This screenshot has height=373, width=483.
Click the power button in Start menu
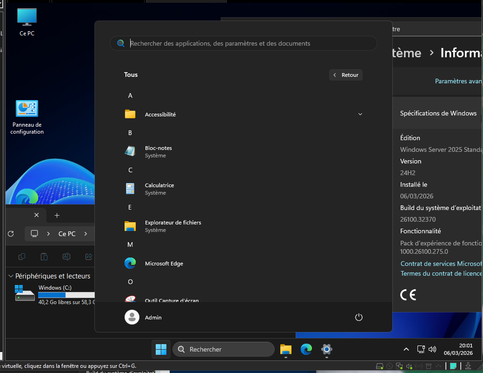pyautogui.click(x=358, y=317)
